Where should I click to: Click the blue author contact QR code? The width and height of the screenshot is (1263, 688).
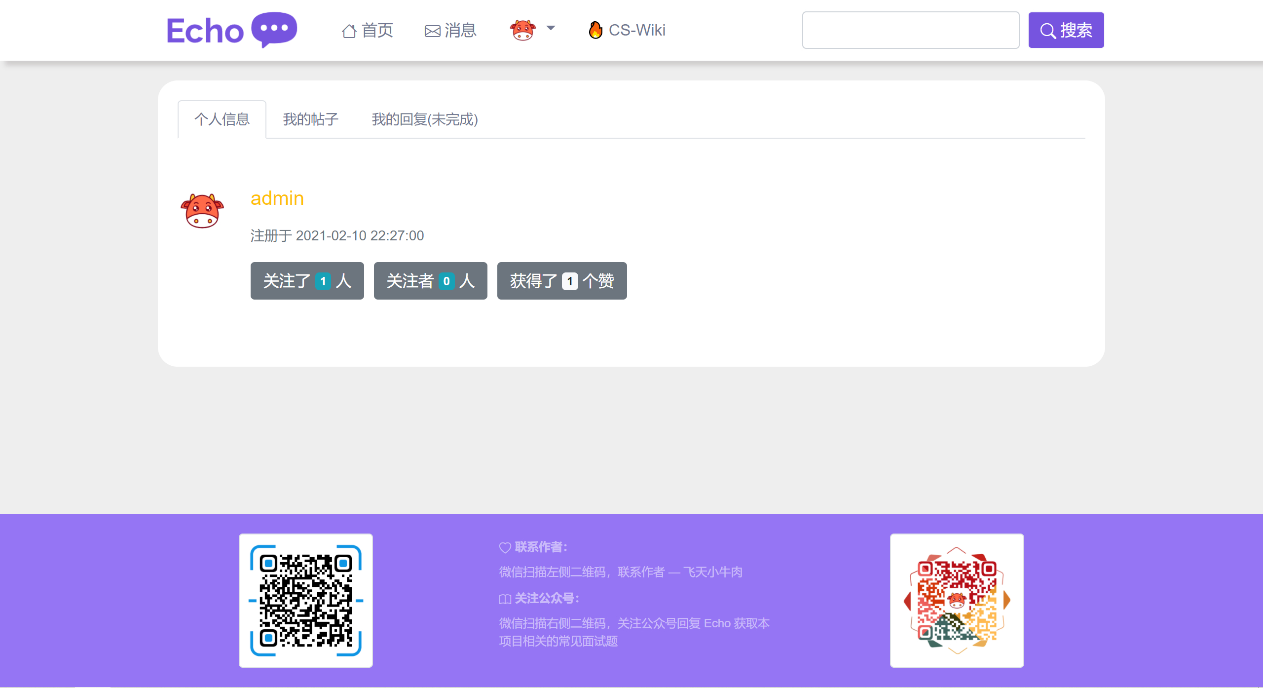306,600
